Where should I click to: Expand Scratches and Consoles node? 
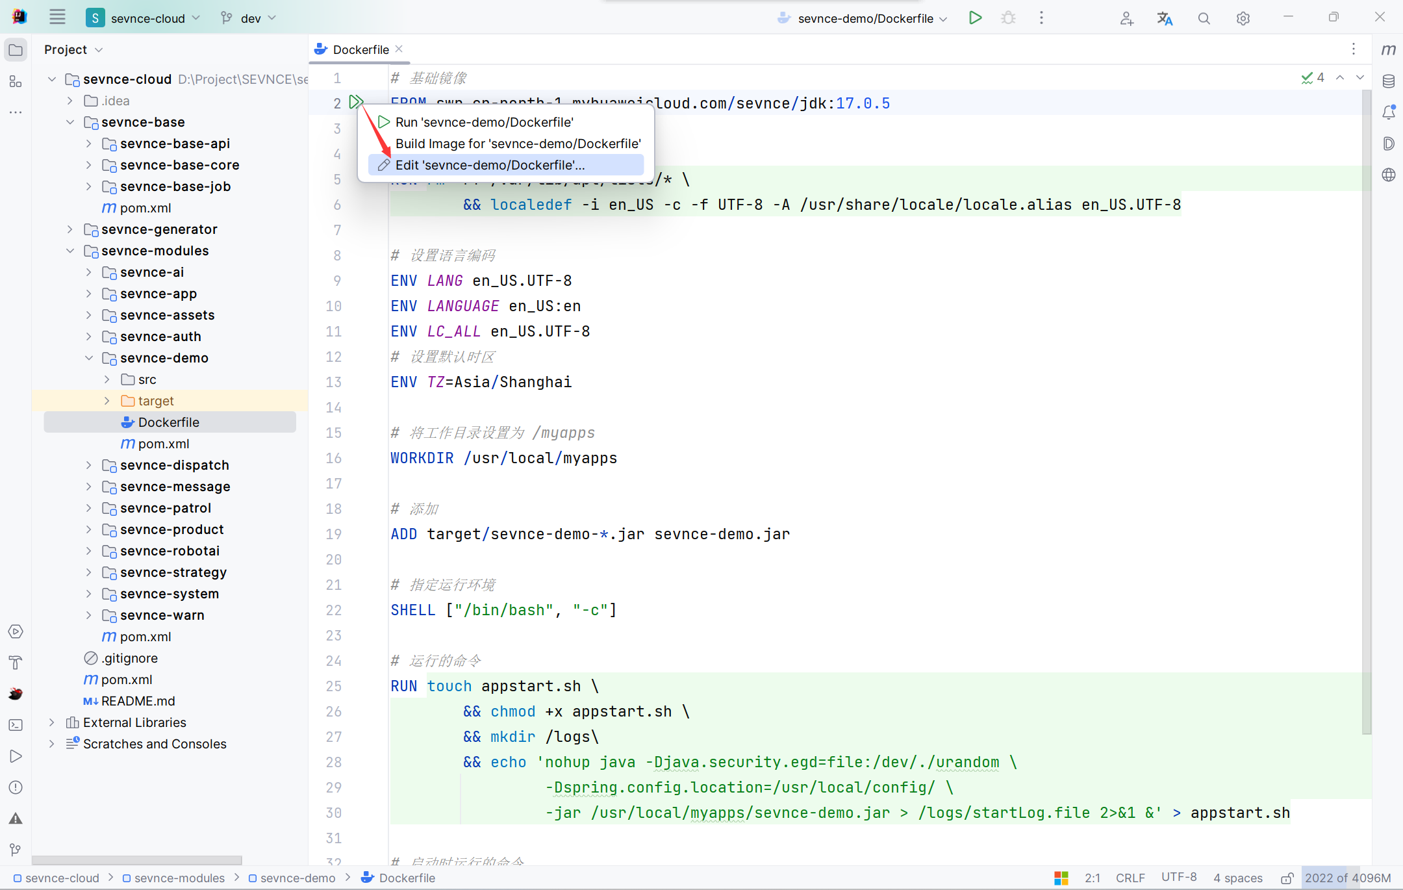(x=52, y=744)
